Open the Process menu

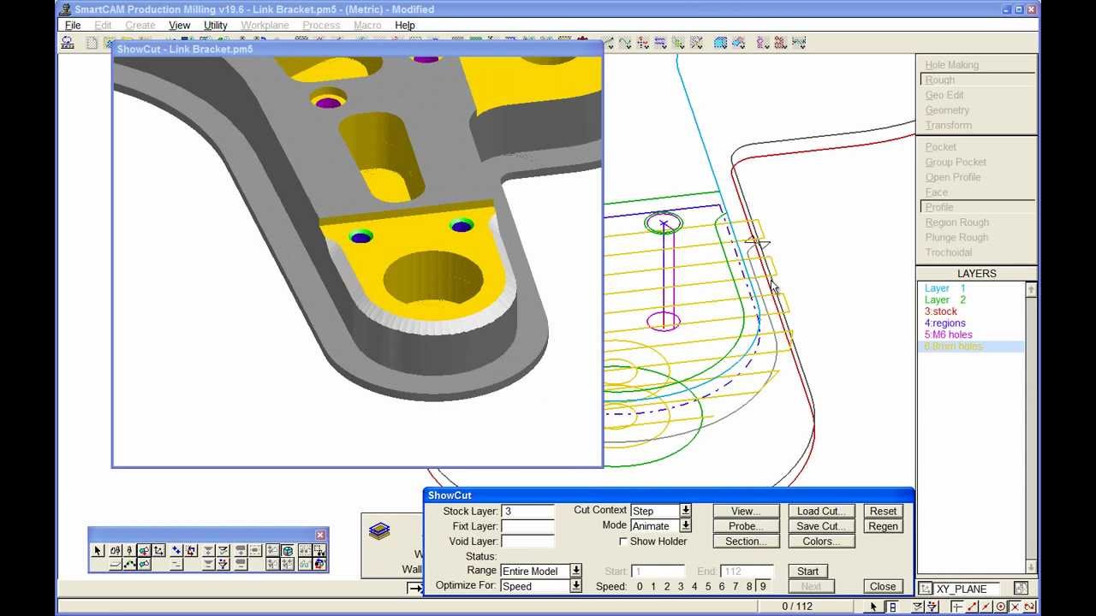321,26
